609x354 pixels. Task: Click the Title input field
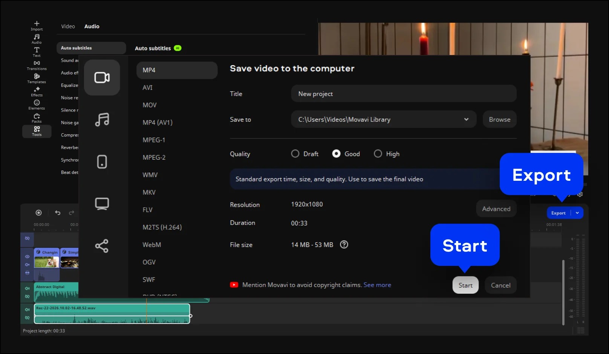tap(404, 93)
